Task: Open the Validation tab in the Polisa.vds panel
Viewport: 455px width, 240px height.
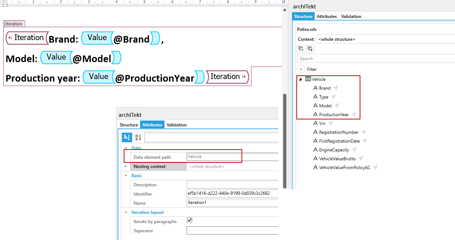Action: click(x=351, y=17)
